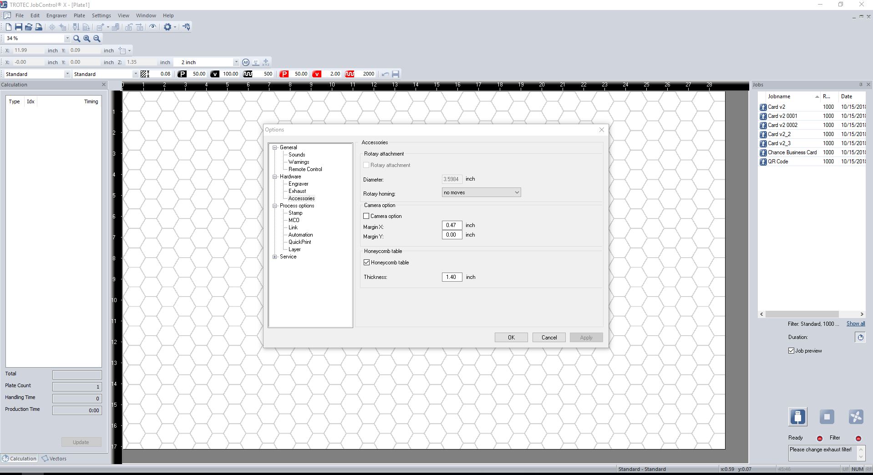Screen dimensions: 873x475
Task: Click the duration refresh clock icon
Action: (860, 338)
